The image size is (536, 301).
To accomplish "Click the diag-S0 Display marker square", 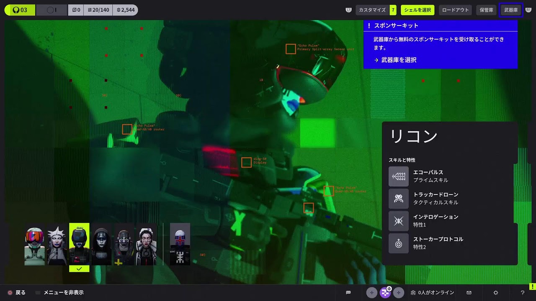I will tap(247, 162).
